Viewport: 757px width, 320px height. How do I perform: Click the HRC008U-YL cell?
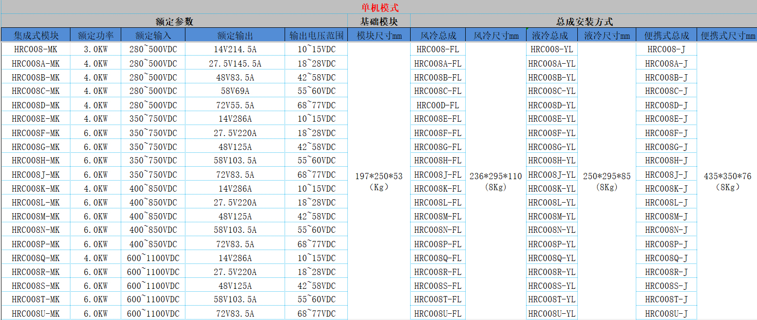point(552,314)
